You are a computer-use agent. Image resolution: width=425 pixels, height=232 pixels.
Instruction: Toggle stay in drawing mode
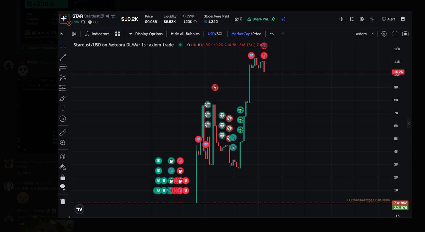63,166
